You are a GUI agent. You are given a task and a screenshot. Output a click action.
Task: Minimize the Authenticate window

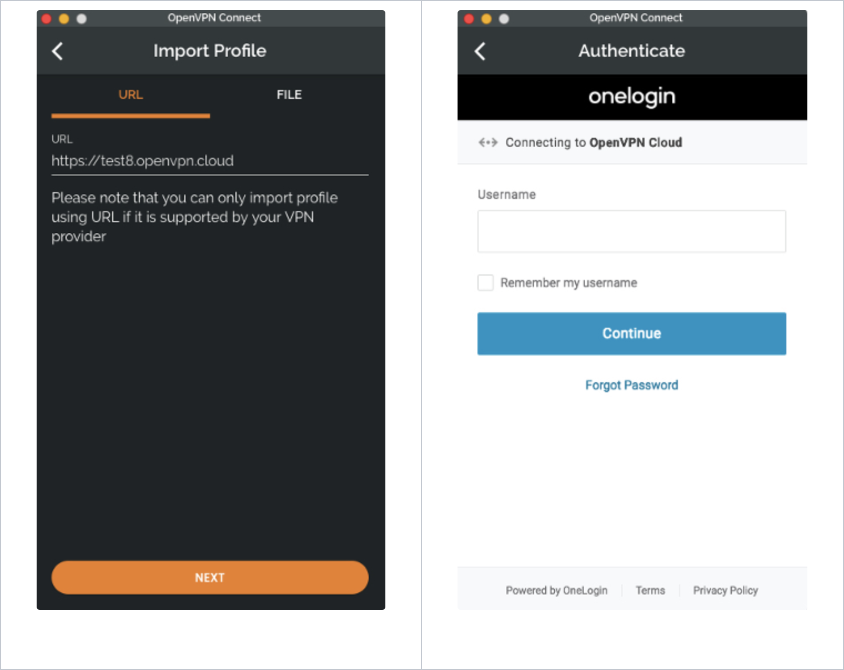tap(486, 19)
